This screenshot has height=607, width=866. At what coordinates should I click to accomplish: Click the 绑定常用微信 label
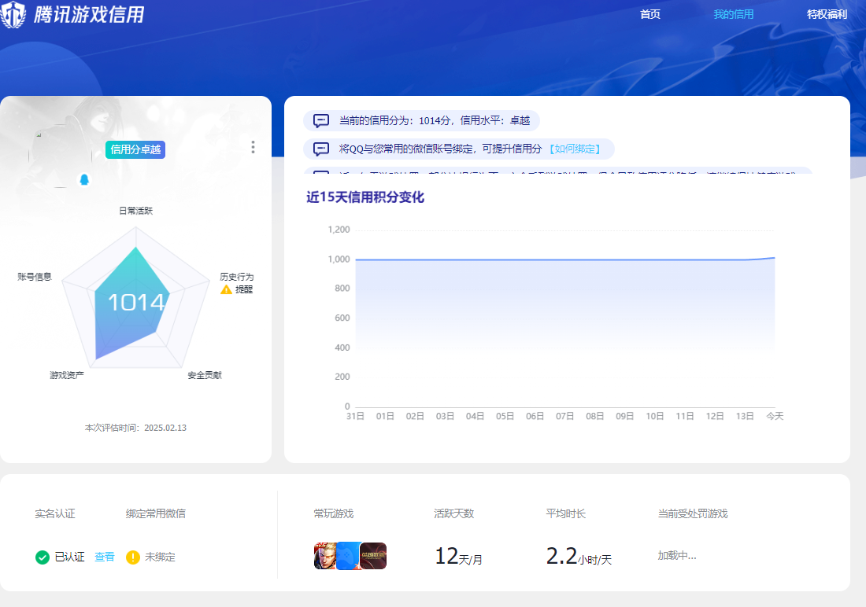(156, 513)
